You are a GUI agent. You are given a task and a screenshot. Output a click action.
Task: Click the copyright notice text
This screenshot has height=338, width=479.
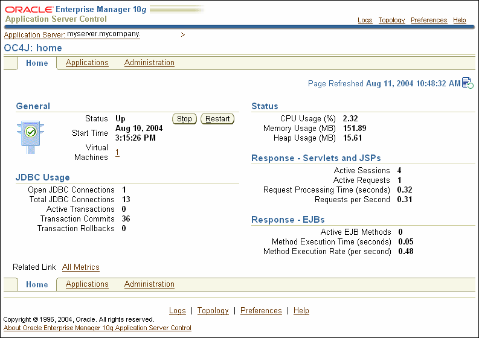coord(79,319)
